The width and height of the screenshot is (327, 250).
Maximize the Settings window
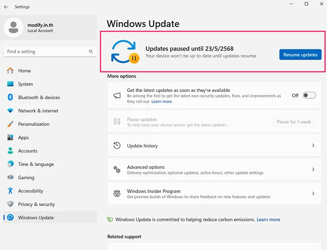pos(306,4)
